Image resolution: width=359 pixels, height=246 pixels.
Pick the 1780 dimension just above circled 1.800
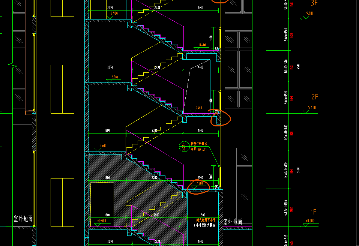200,178
